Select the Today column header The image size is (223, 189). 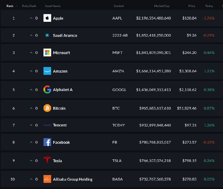click(x=209, y=6)
